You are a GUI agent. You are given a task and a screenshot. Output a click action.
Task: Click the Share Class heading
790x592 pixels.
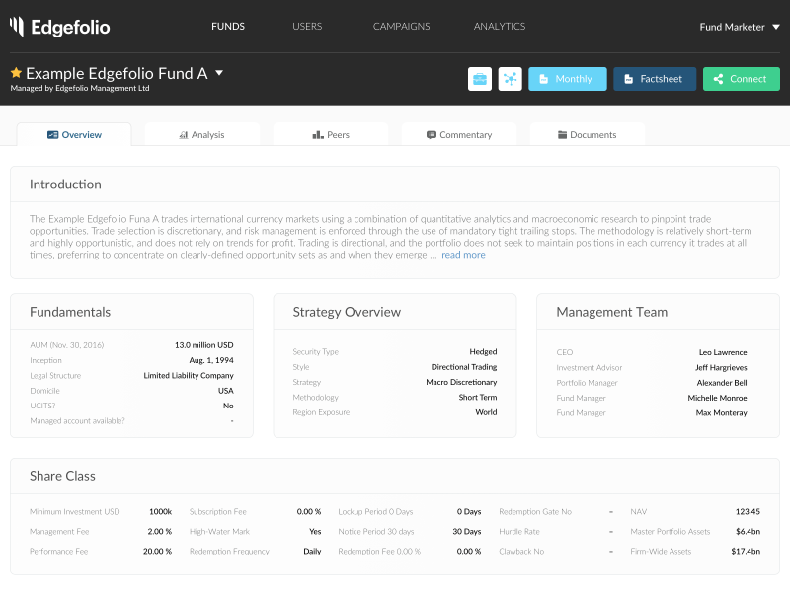(x=62, y=476)
